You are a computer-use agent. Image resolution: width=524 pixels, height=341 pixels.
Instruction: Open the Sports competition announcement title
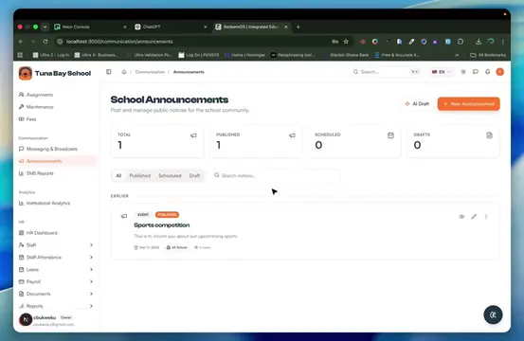162,225
